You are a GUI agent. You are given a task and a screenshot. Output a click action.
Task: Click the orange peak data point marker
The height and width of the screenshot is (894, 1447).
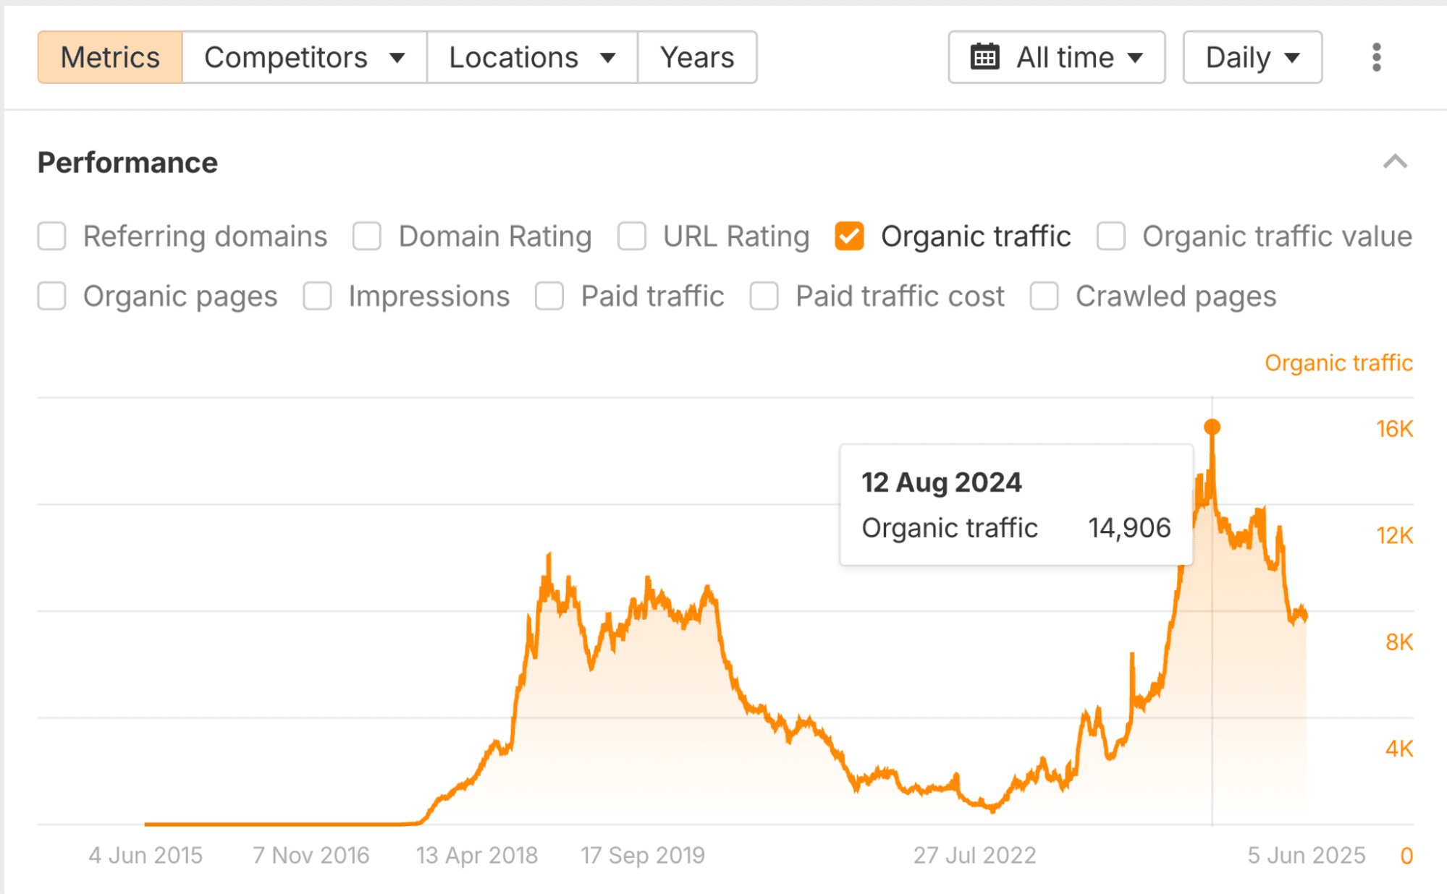(1212, 427)
